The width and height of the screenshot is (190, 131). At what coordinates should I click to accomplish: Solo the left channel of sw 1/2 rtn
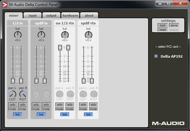click(x=60, y=104)
